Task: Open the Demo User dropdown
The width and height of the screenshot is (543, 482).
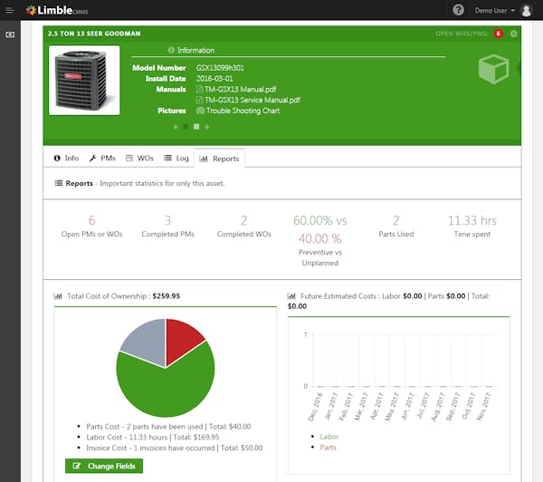Action: 494,10
